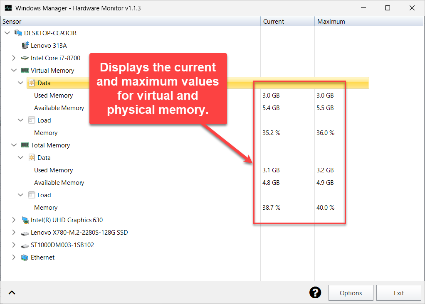Click the Current column header
425x304 pixels.
point(288,21)
